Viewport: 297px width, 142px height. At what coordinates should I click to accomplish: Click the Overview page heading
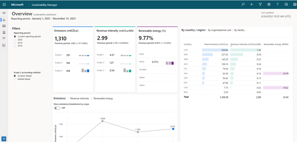(22, 14)
